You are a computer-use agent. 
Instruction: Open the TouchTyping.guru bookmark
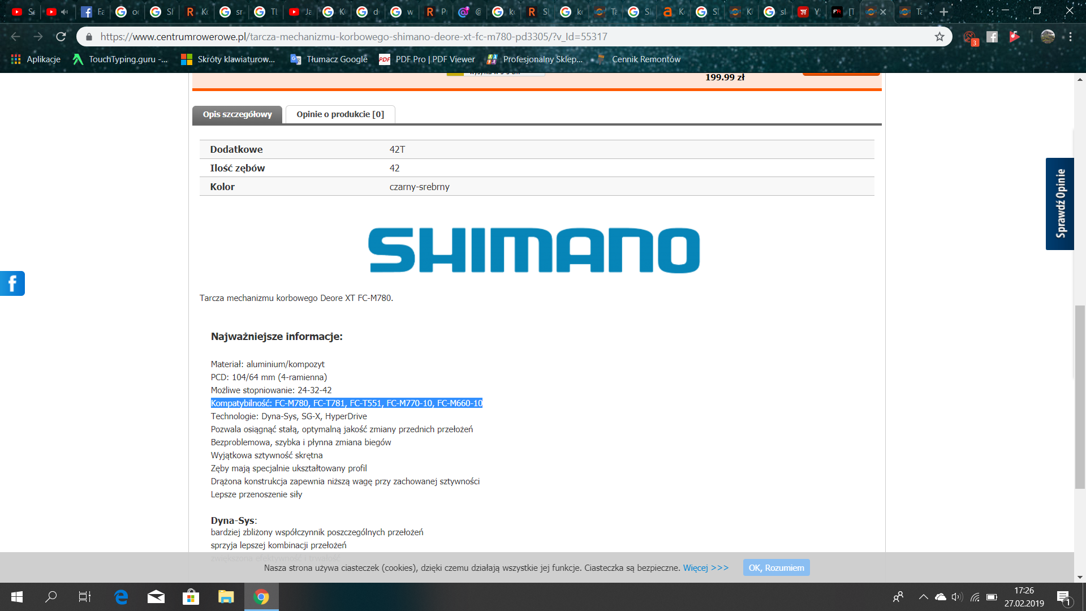120,59
